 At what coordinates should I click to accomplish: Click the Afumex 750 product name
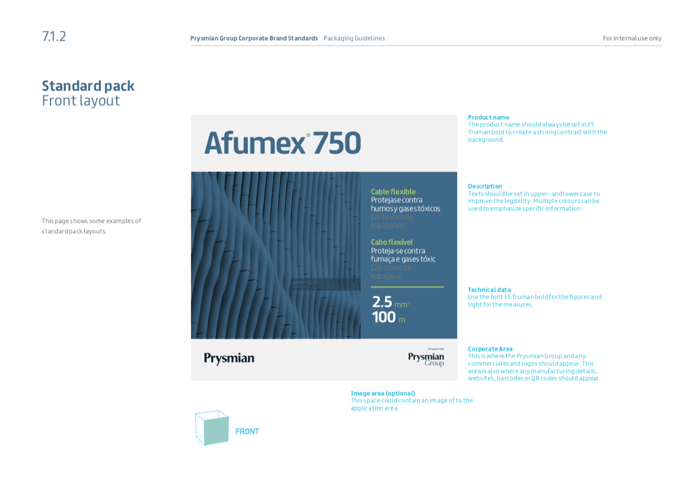(x=283, y=143)
